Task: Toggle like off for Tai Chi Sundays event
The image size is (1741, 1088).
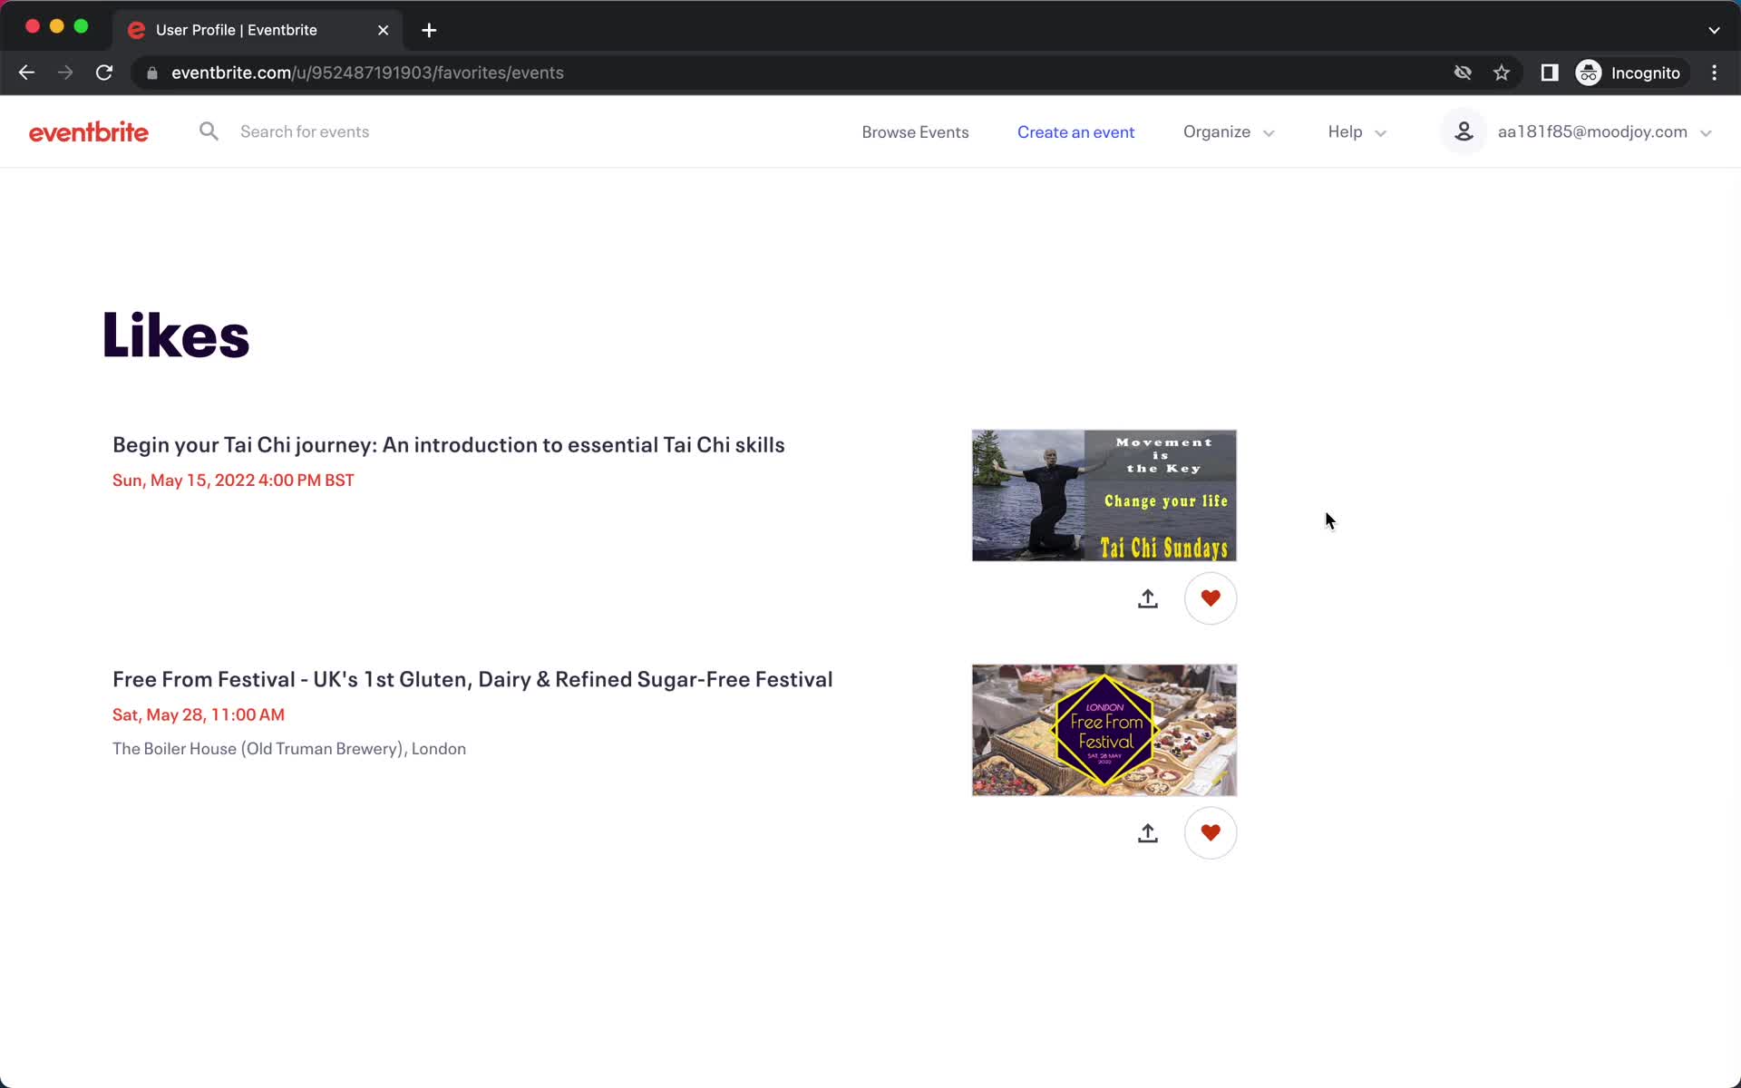Action: pos(1209,597)
